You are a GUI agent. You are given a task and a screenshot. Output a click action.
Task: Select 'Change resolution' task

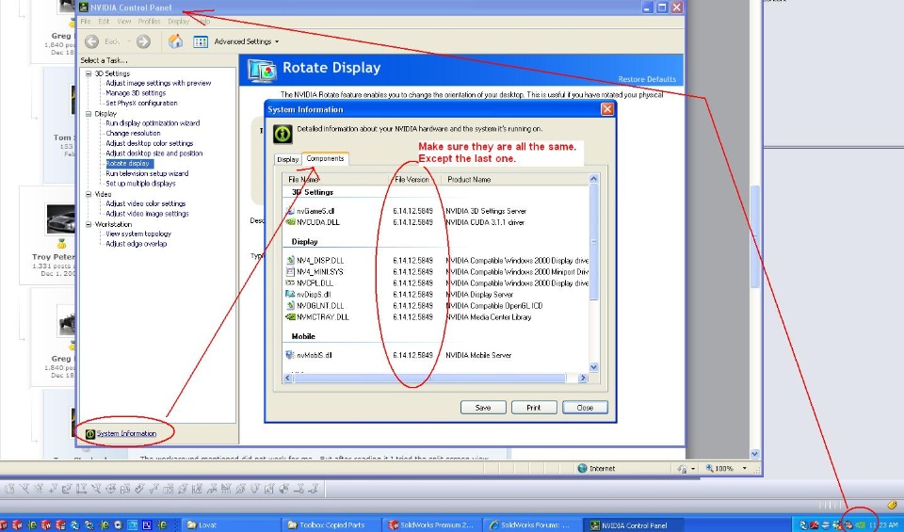click(x=133, y=133)
